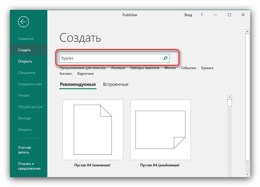
Task: Pick the Карточки search suggestion
Action: [x=85, y=74]
